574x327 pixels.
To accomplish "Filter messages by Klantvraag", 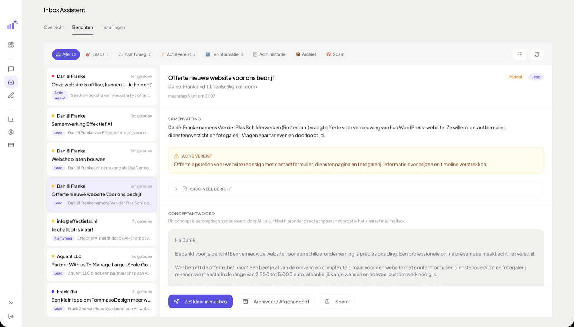I will 135,54.
